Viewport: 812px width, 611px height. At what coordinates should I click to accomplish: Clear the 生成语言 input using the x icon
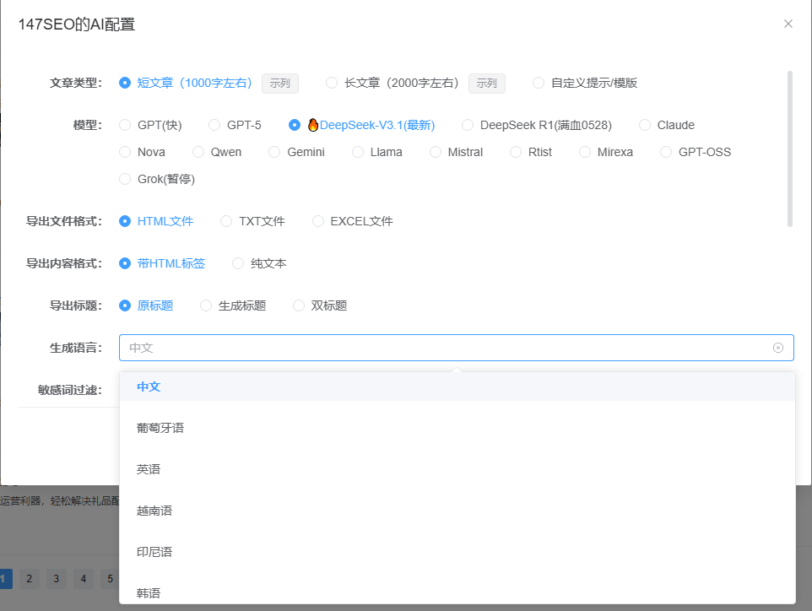(779, 347)
